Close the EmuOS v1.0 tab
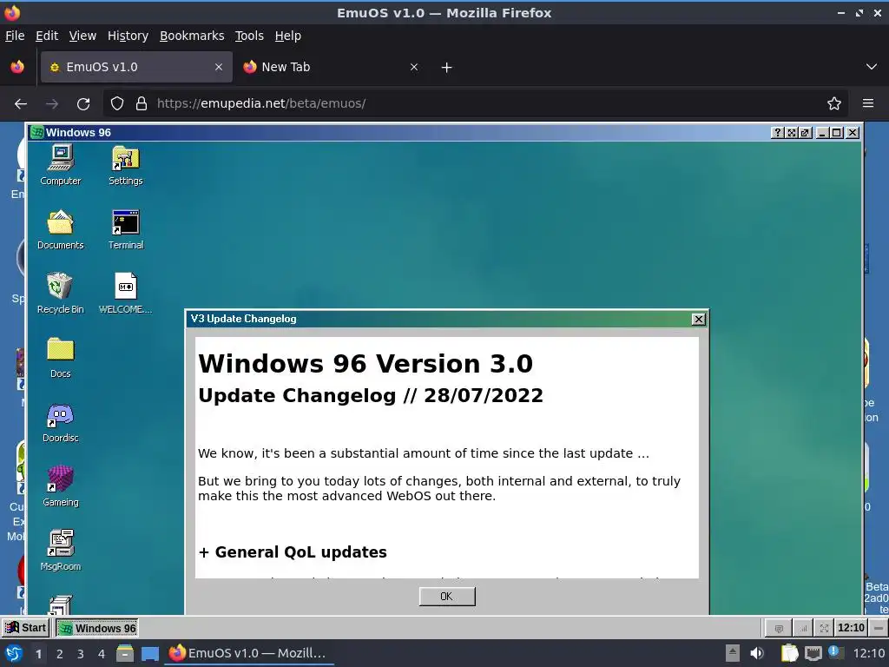The width and height of the screenshot is (889, 667). (219, 67)
